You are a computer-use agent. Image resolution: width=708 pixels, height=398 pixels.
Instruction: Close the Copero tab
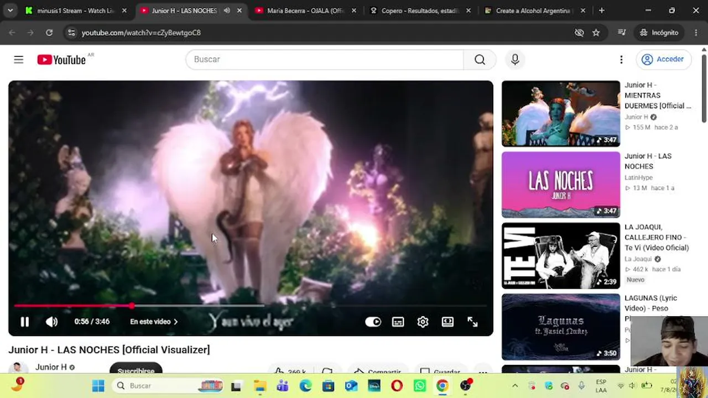point(468,11)
